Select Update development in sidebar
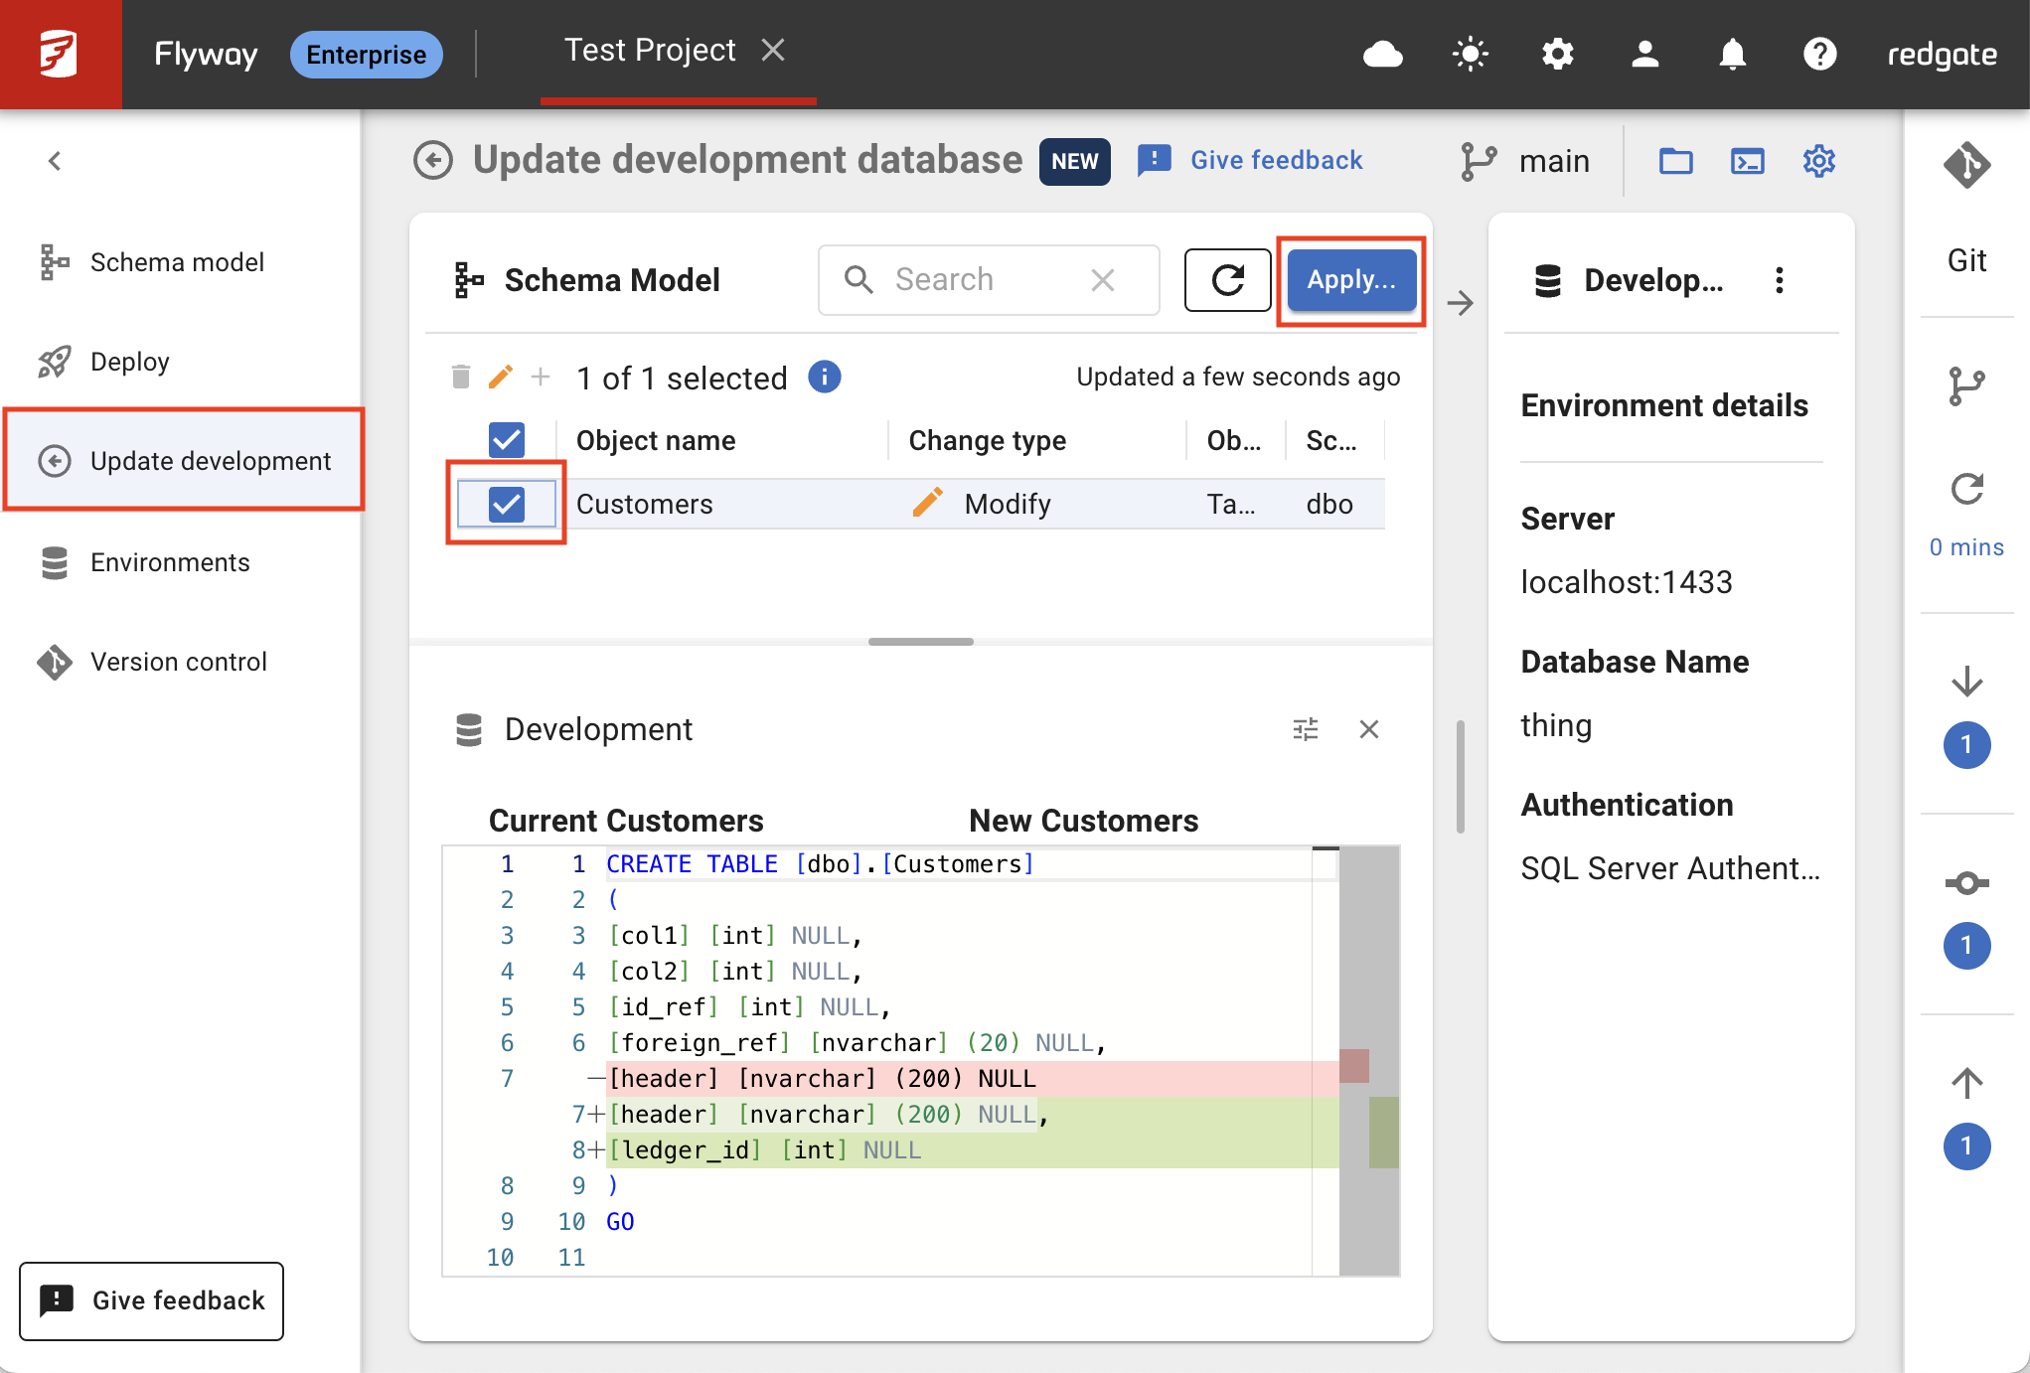Screen dimensions: 2030x1373 183,460
